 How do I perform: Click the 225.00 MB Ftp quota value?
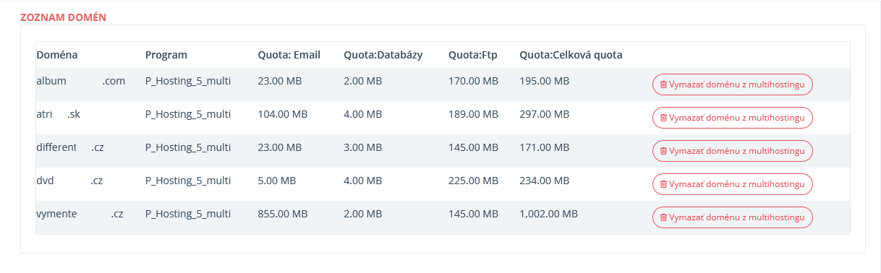click(473, 181)
